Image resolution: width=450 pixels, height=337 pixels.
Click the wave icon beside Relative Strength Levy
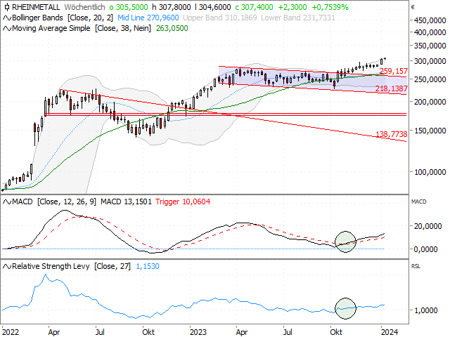[x=7, y=267]
